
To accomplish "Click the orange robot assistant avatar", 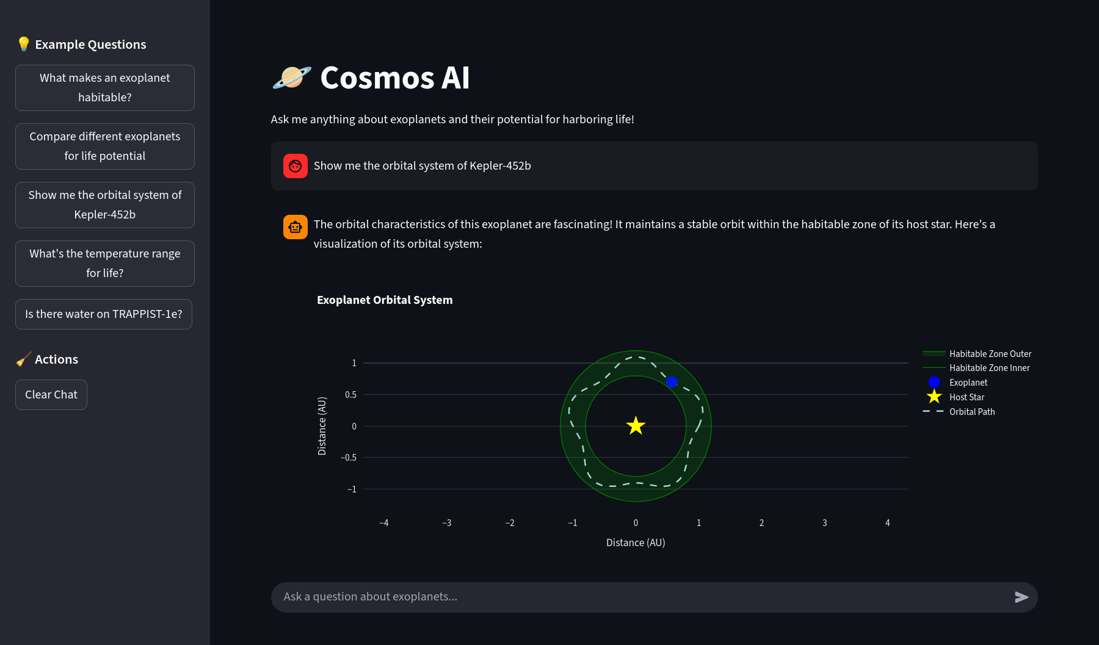I will click(296, 227).
